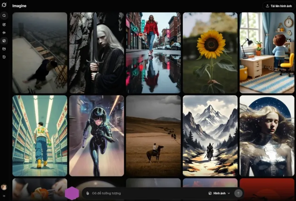Open the projects folder icon in sidebar

click(4, 49)
